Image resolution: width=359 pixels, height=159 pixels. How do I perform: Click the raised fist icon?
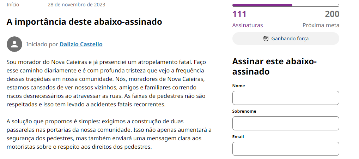click(266, 39)
